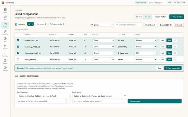
Task: Open URL file dropdown for Orders_PROD_V2
Action: 103,40
